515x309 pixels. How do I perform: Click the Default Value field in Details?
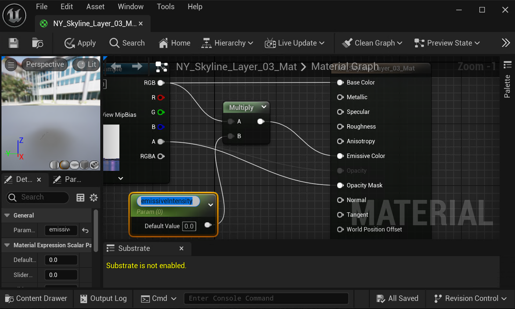pyautogui.click(x=61, y=260)
